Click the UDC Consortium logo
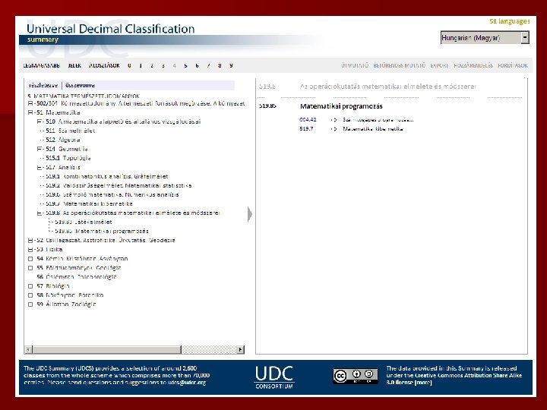The image size is (547, 410). click(x=274, y=377)
